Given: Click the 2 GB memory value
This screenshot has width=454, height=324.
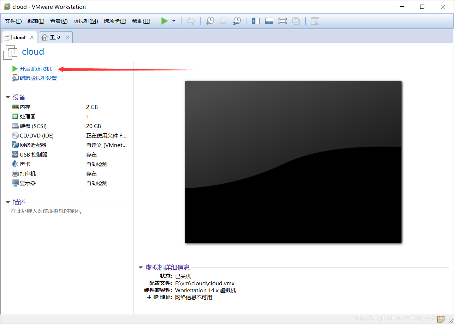Looking at the screenshot, I should pyautogui.click(x=92, y=107).
